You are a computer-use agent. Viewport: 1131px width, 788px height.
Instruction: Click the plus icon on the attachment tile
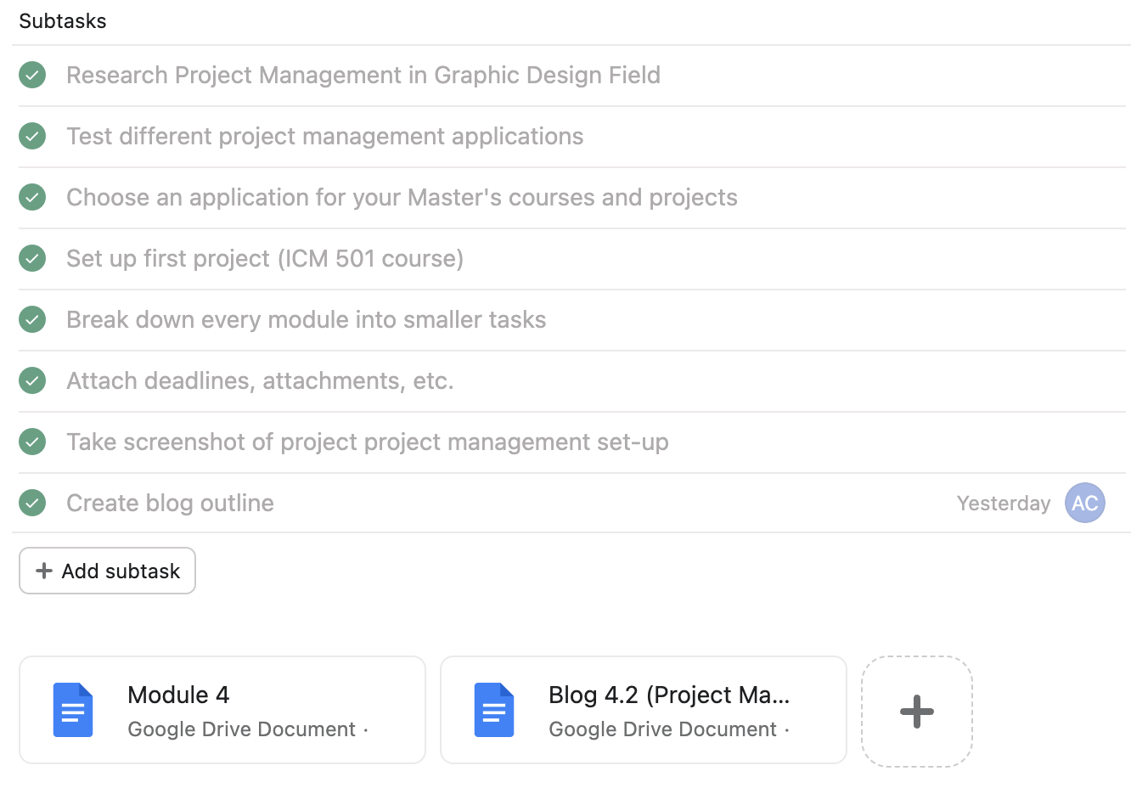[916, 711]
